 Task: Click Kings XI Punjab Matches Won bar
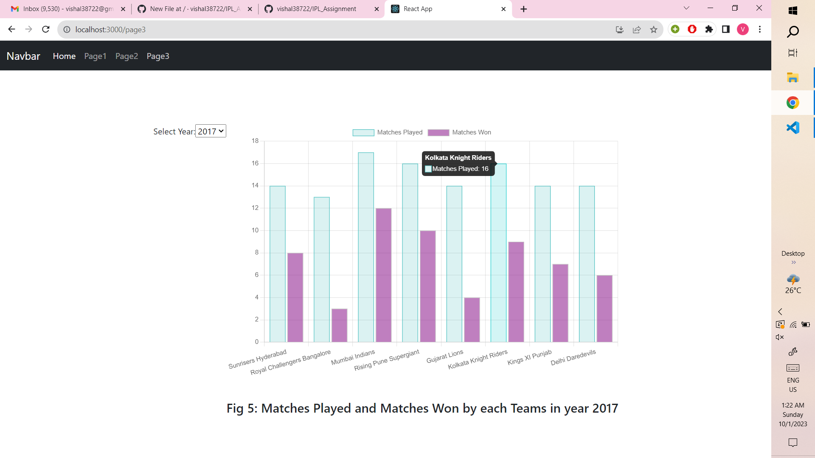pyautogui.click(x=560, y=303)
